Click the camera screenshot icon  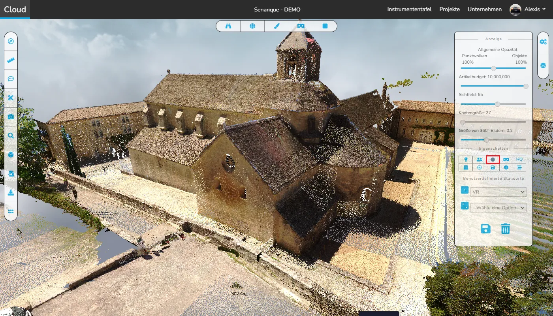11,117
